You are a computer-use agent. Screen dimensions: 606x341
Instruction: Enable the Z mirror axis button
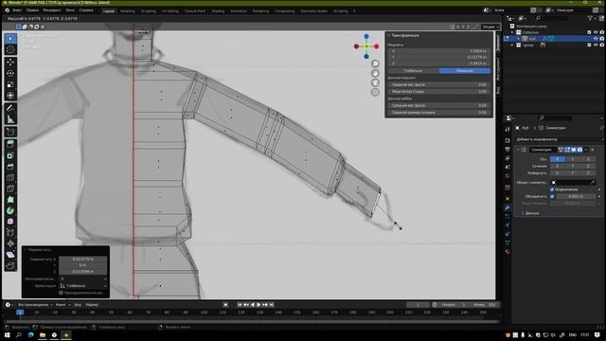click(588, 159)
